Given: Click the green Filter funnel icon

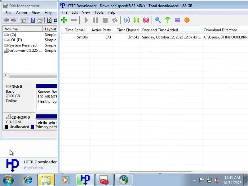Looking at the screenshot, I should coord(168,20).
